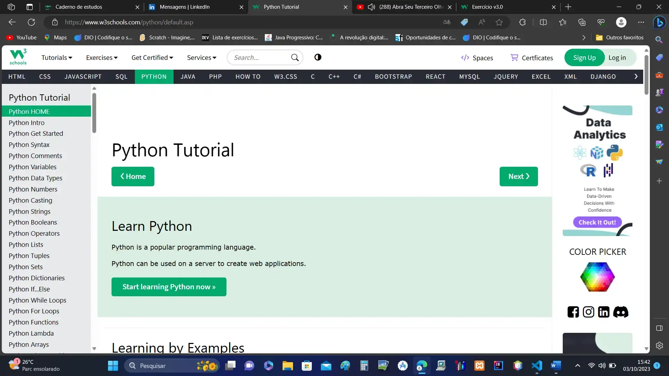Expand the Tutorials dropdown
The width and height of the screenshot is (669, 376).
57,58
